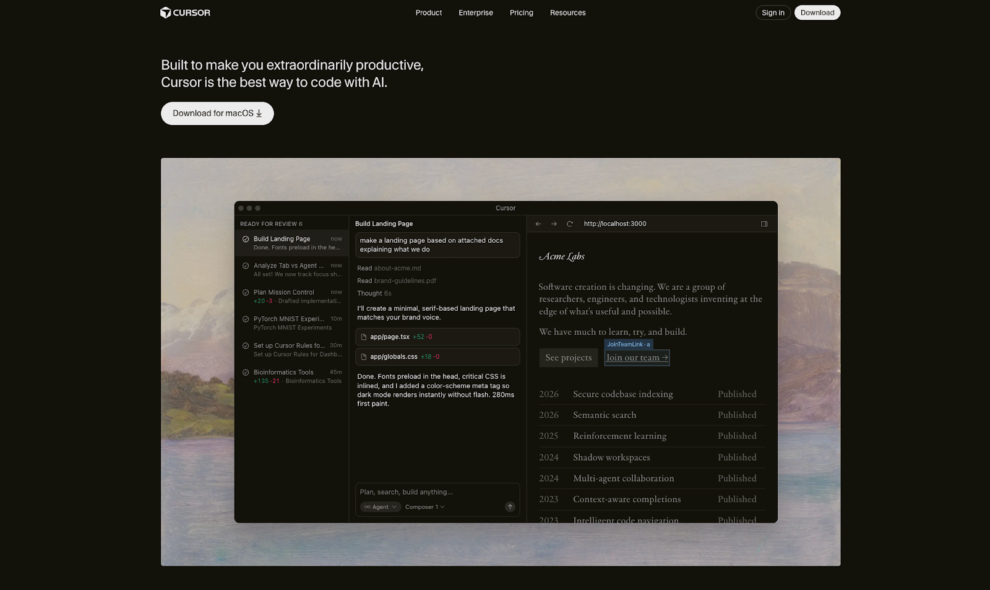Open the Enterprise menu item
Screen dimensions: 990x590
coord(475,12)
